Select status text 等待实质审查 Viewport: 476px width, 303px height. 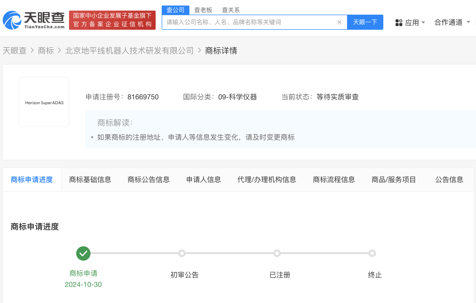coord(337,97)
